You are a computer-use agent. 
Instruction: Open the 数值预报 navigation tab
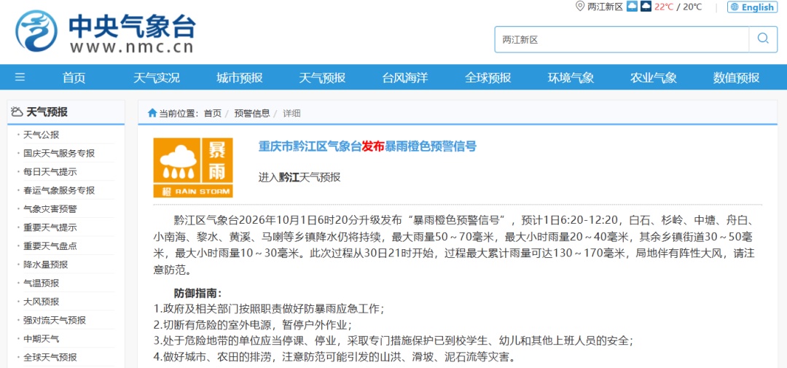tap(736, 78)
